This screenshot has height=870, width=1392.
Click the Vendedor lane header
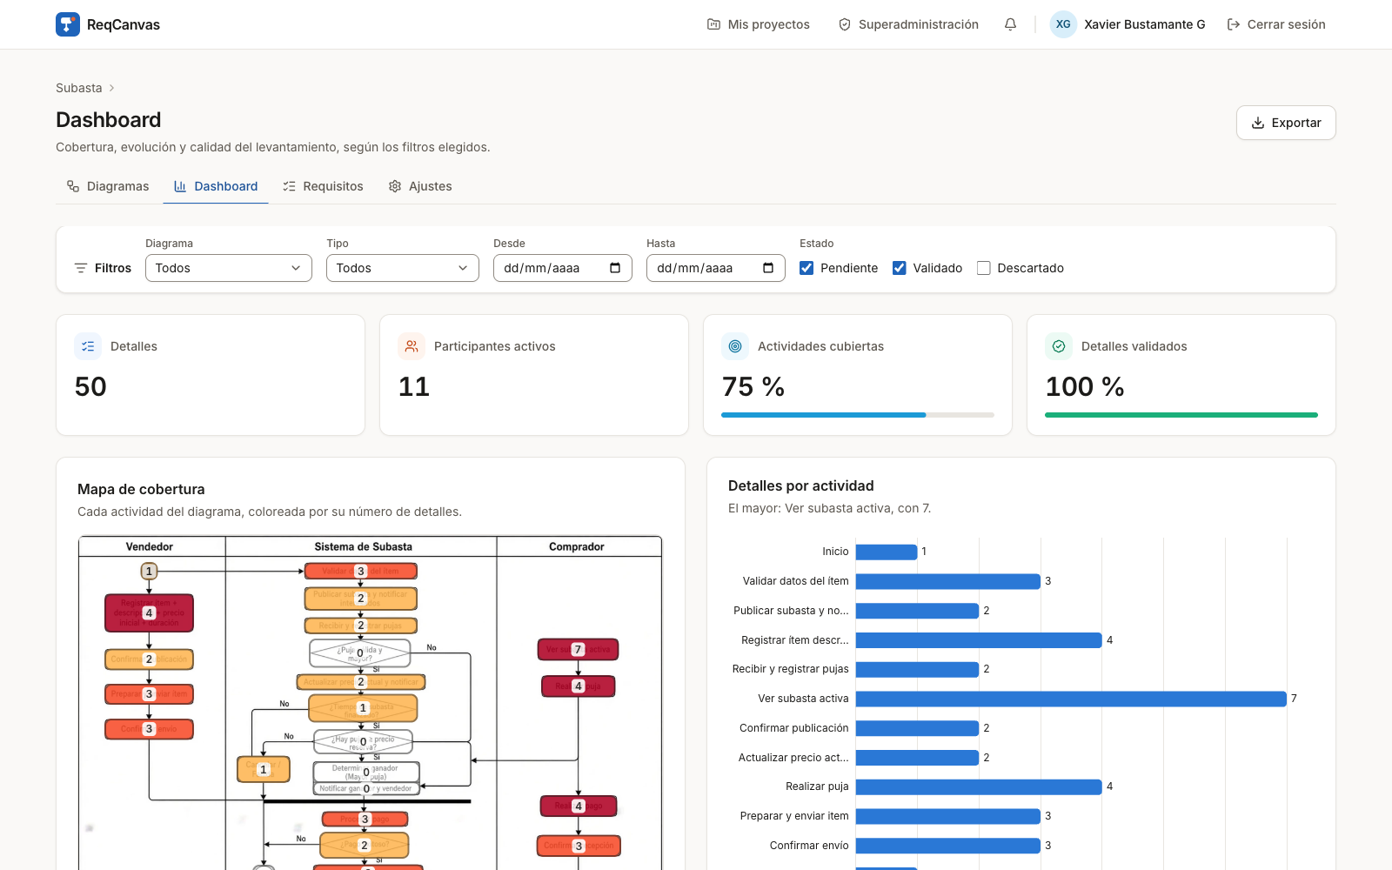click(x=150, y=546)
